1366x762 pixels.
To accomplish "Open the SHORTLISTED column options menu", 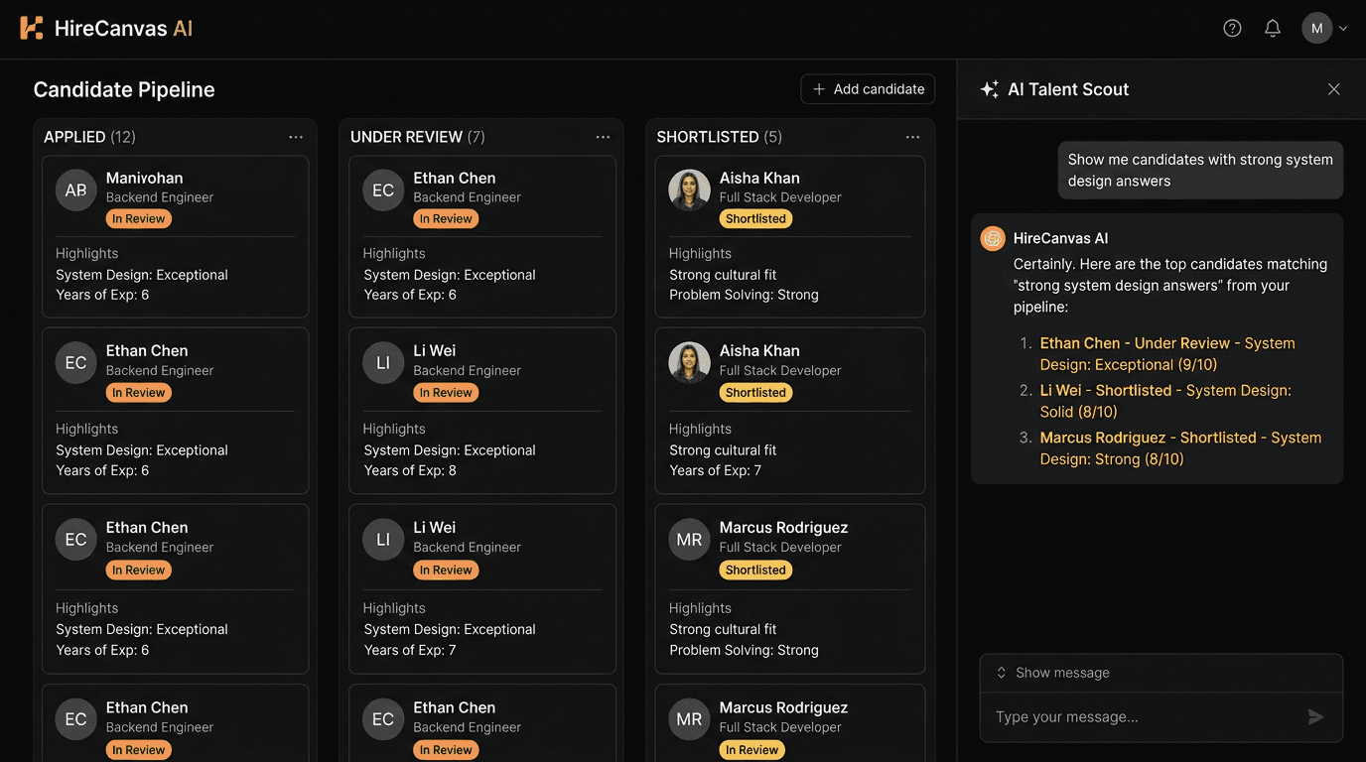I will click(x=912, y=137).
